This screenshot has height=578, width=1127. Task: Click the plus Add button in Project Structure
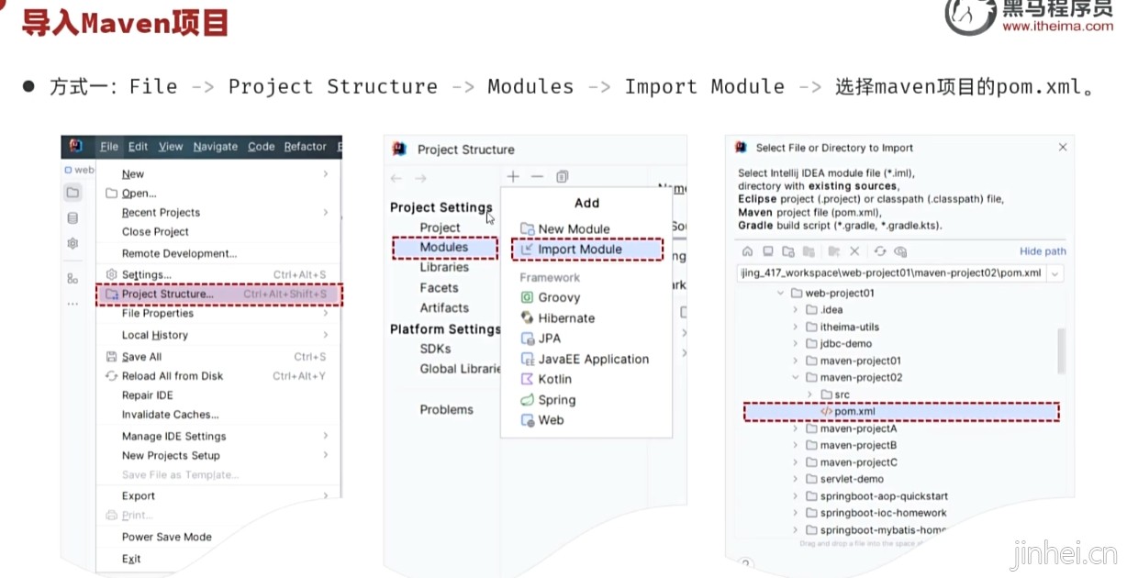(513, 176)
